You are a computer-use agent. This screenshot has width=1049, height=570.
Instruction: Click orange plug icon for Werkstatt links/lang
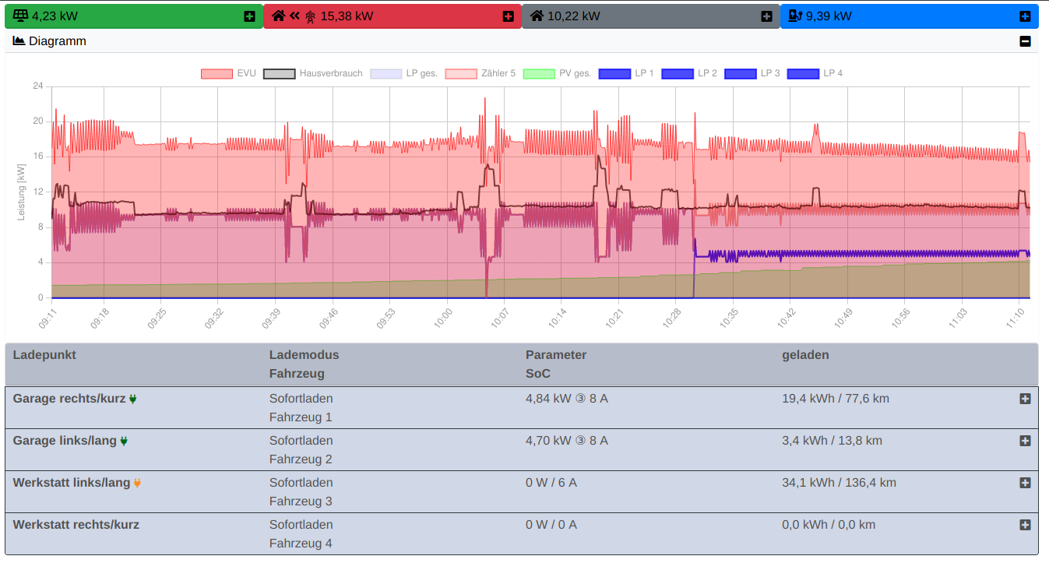(x=137, y=483)
